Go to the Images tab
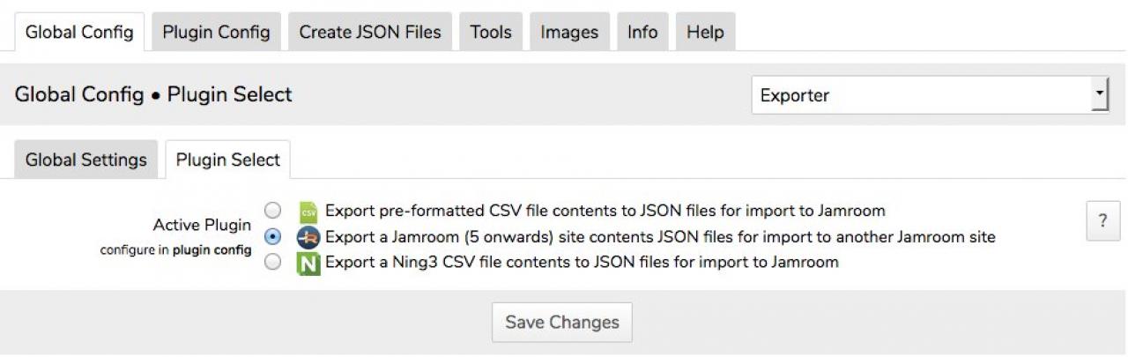Viewport: 1128px width, 357px height. tap(569, 33)
